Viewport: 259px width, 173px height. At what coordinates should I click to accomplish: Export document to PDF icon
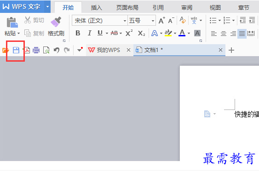coord(27,50)
